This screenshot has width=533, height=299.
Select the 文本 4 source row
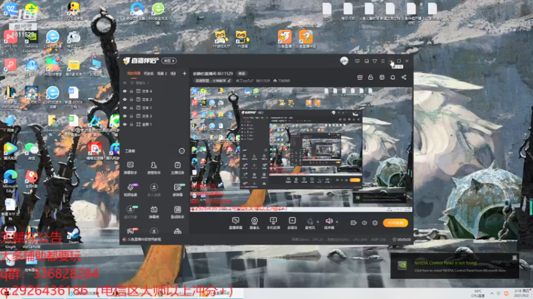[x=155, y=91]
